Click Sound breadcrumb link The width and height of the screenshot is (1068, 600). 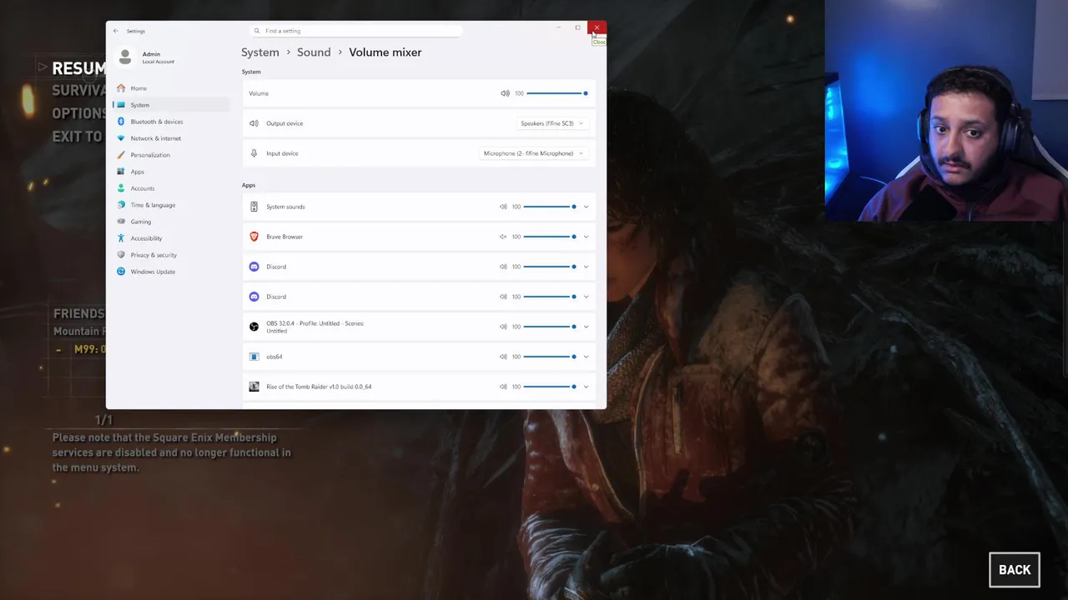click(x=314, y=52)
